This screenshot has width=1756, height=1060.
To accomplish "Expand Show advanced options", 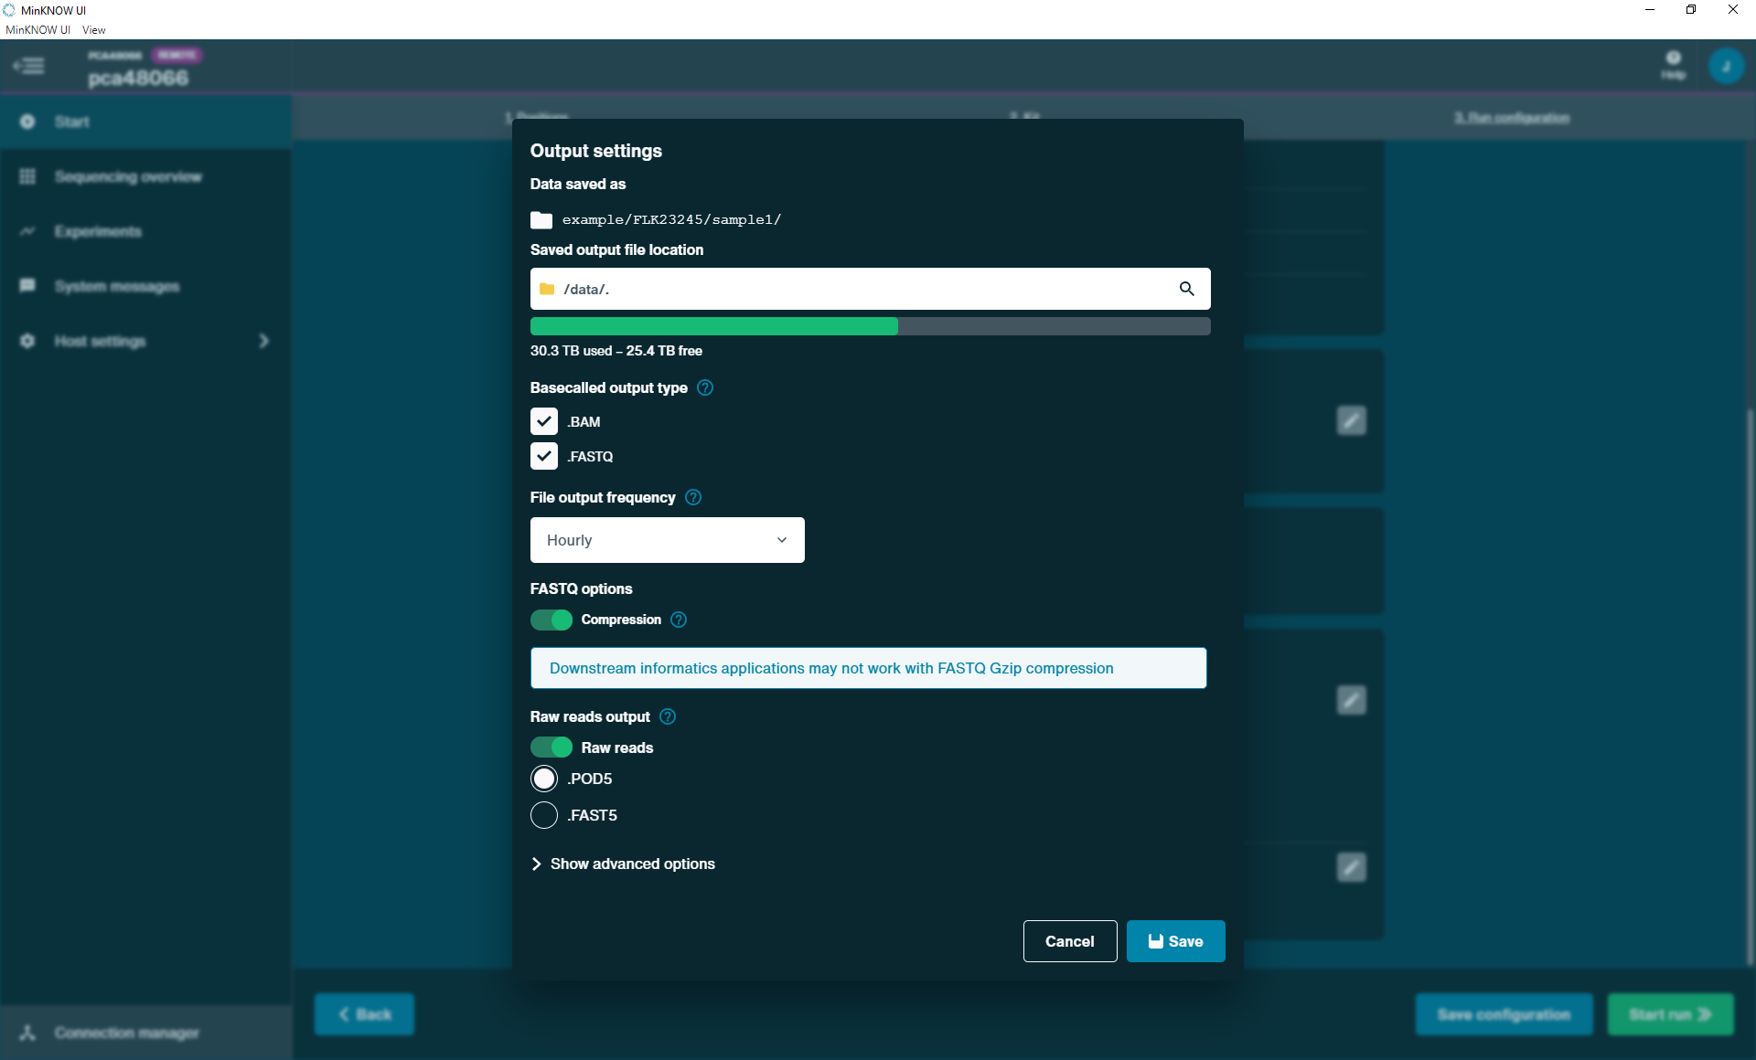I will tap(622, 864).
